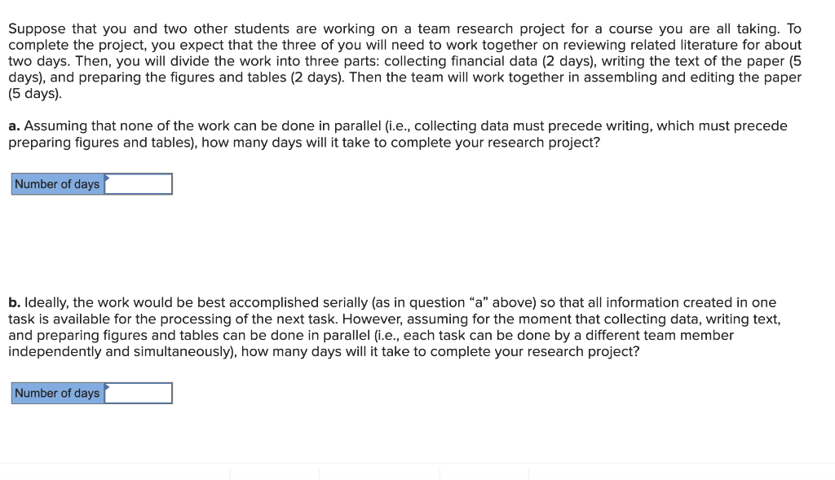This screenshot has height=480, width=835.
Task: Select the bold 'b.' question marker text
Action: 13,302
